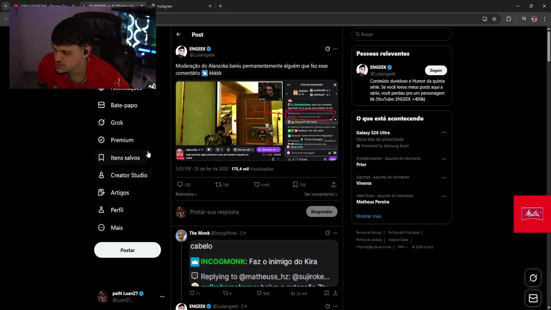Like the post with 4 mil likes

point(257,185)
